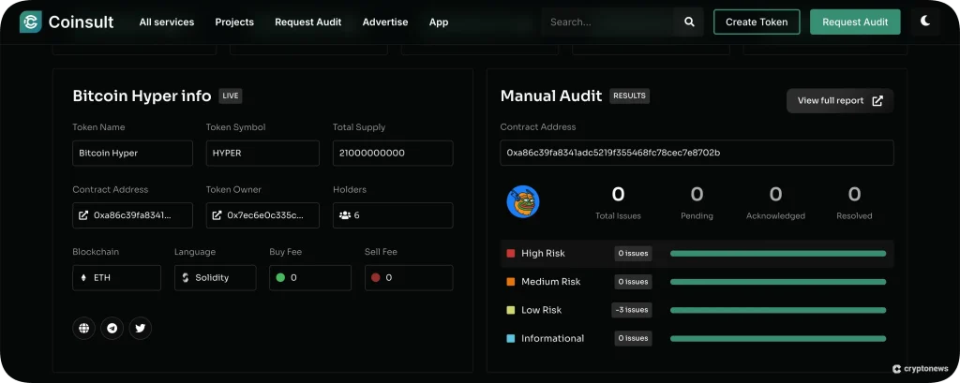Open All services menu

tap(167, 22)
